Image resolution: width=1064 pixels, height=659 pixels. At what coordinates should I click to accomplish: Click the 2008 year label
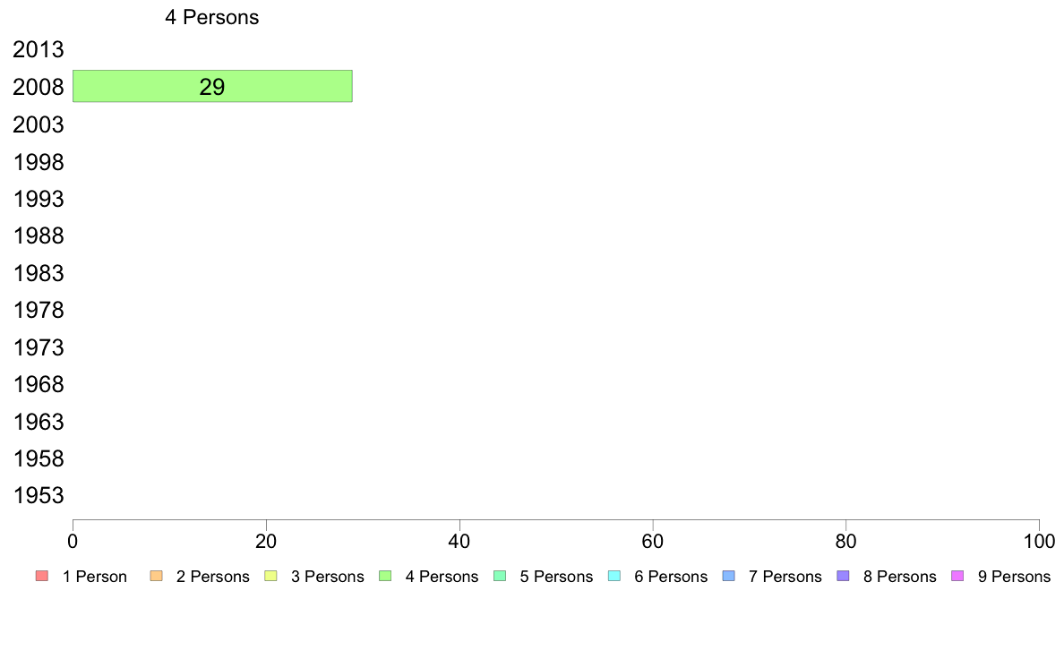click(38, 87)
